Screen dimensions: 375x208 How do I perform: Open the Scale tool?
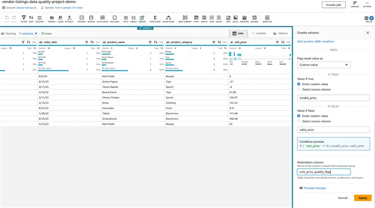(x=235, y=19)
